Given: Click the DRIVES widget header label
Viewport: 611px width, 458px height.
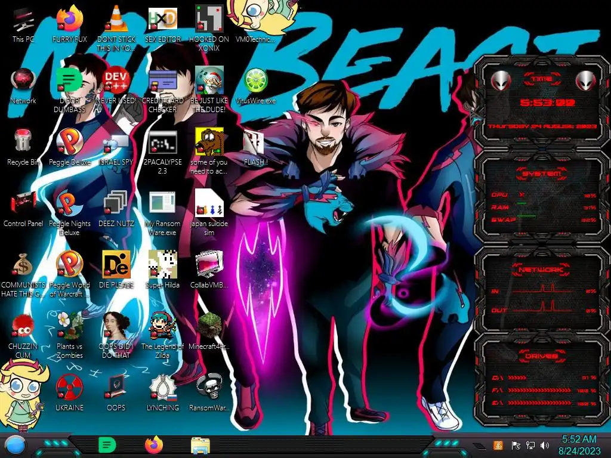Looking at the screenshot, I should (x=542, y=357).
